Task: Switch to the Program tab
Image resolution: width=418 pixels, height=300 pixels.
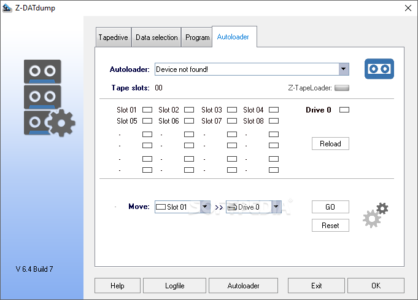Action: (197, 37)
